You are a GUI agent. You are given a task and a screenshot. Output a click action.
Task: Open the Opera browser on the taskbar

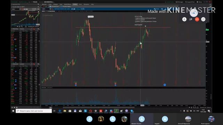(x=91, y=111)
